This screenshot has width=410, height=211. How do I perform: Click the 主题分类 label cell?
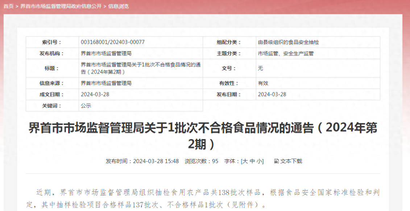(229, 53)
